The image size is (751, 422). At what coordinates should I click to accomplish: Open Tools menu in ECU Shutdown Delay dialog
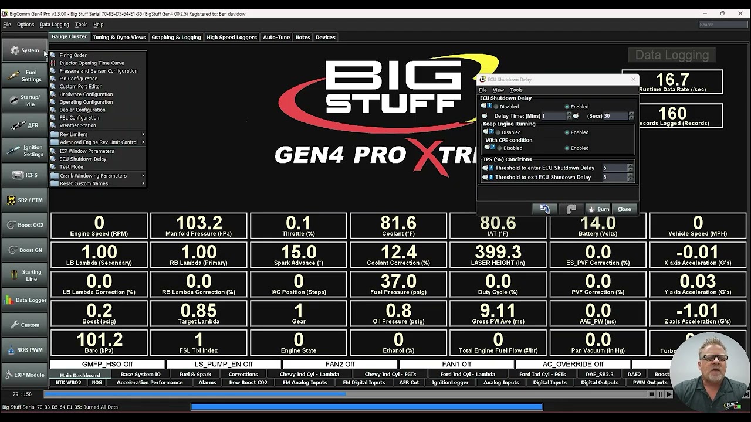point(516,90)
